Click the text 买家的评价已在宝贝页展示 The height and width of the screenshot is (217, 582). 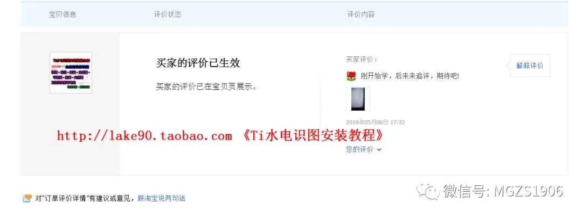tap(206, 87)
